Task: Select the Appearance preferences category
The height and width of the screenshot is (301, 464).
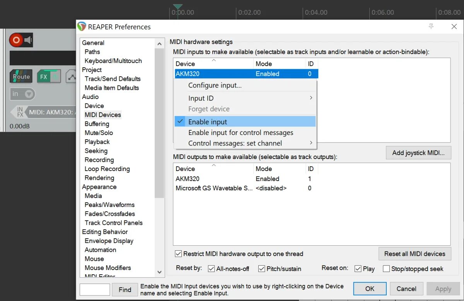Action: pyautogui.click(x=99, y=187)
